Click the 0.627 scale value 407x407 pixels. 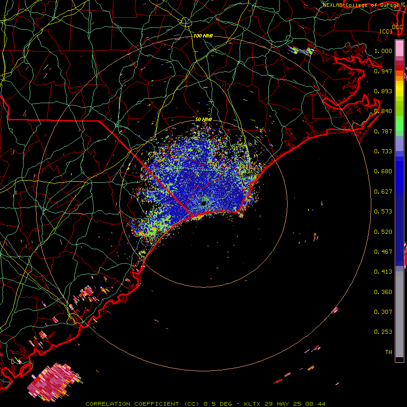click(383, 192)
